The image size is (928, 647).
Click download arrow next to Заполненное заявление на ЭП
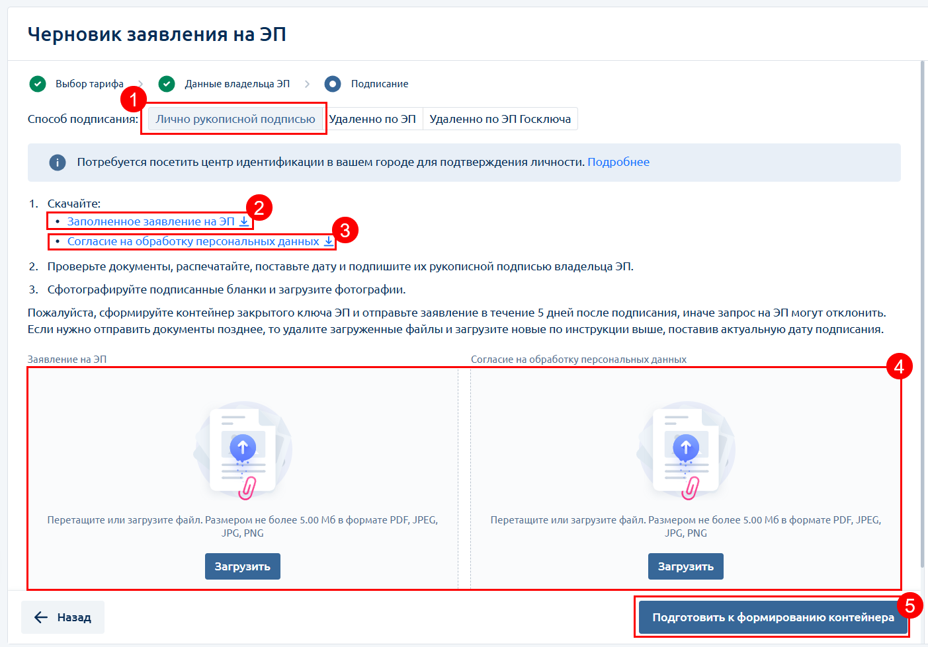[x=244, y=221]
